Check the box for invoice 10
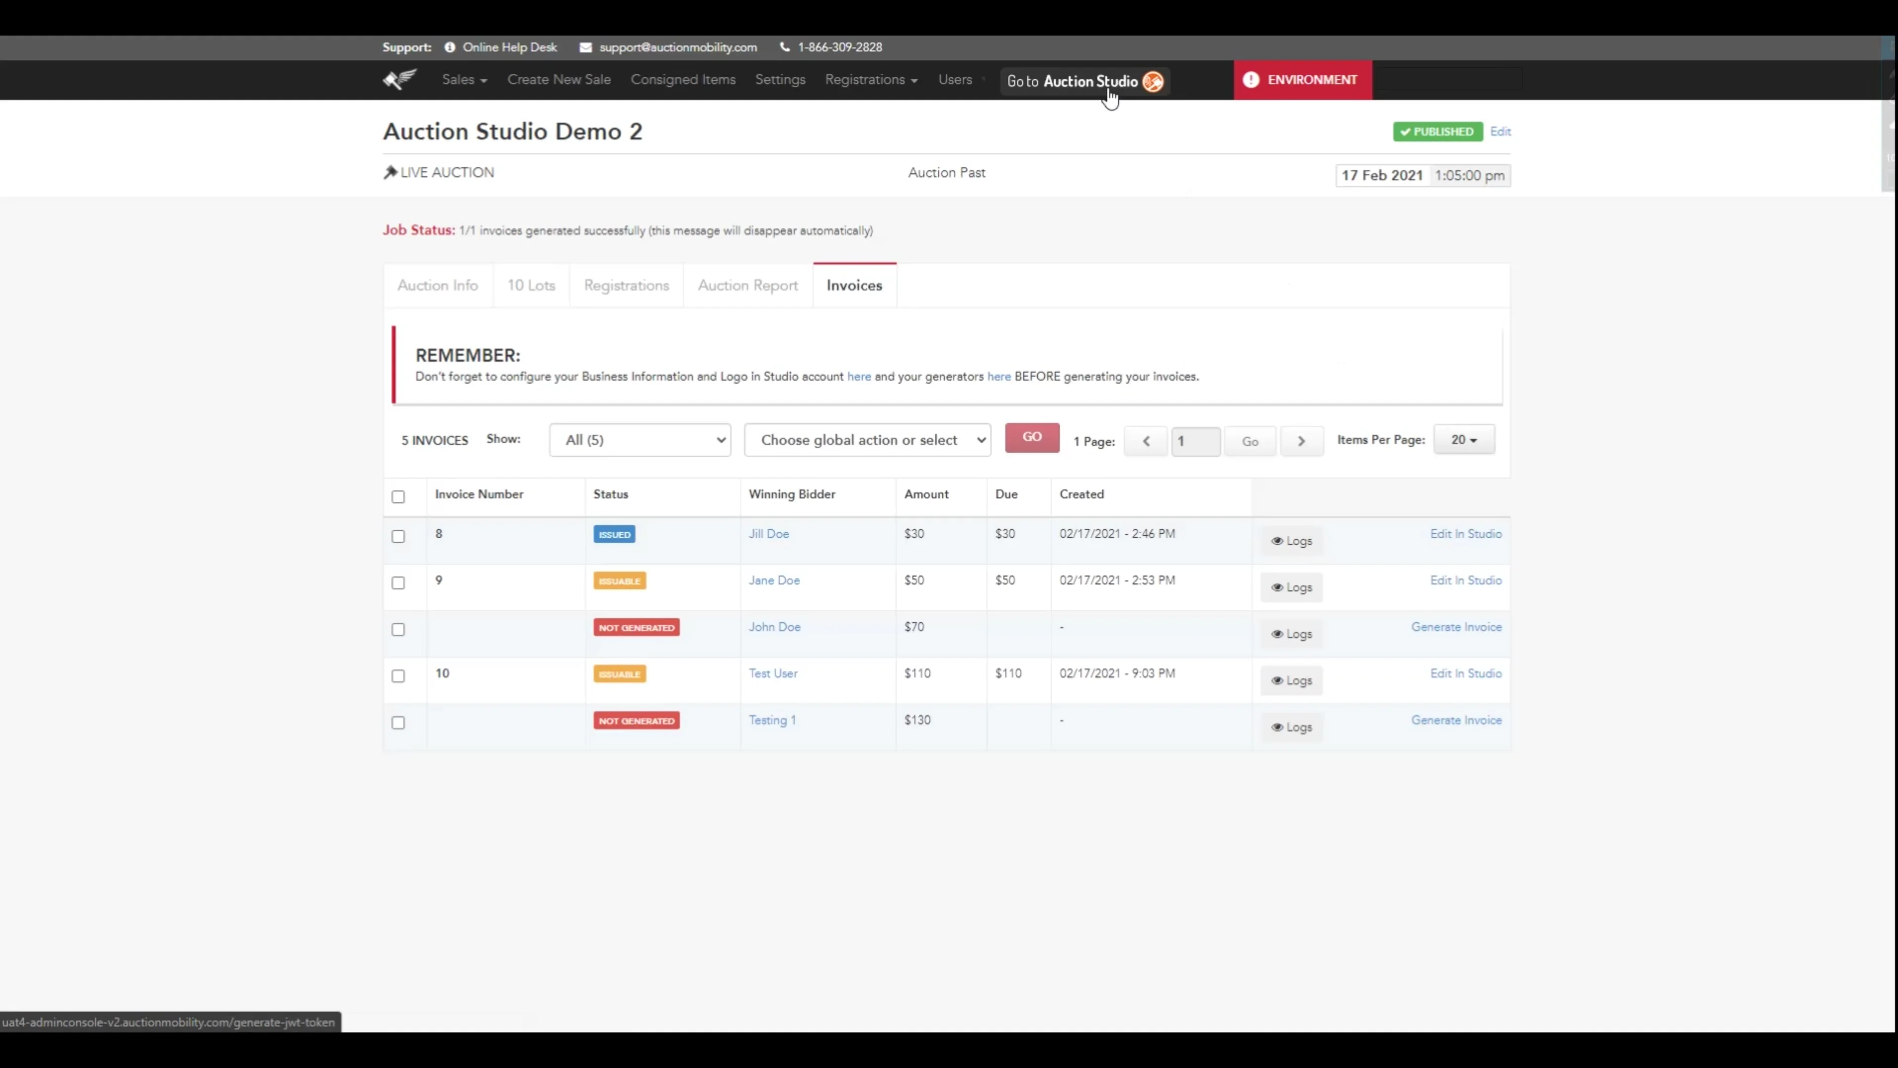This screenshot has width=1898, height=1068. click(398, 676)
